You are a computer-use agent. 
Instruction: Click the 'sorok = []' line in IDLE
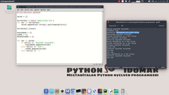point(22,17)
